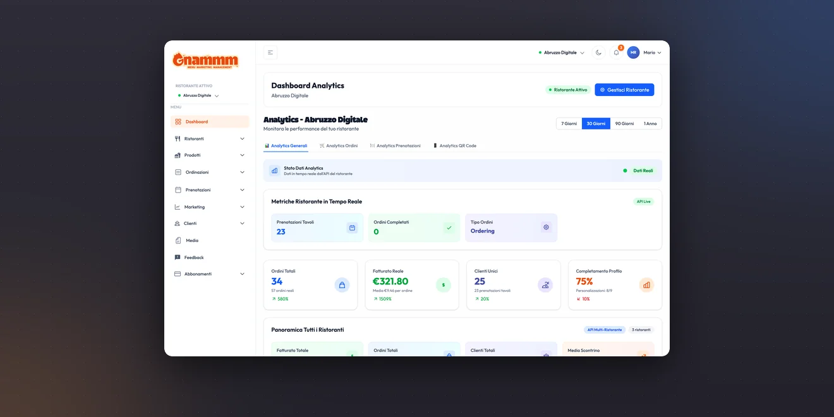The width and height of the screenshot is (834, 417).
Task: Click the Dashboard Analytics heading
Action: point(308,85)
